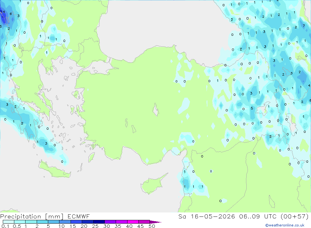Click the "Precipitation" title text
Viewport: 311px width, 228px height.
point(21,216)
